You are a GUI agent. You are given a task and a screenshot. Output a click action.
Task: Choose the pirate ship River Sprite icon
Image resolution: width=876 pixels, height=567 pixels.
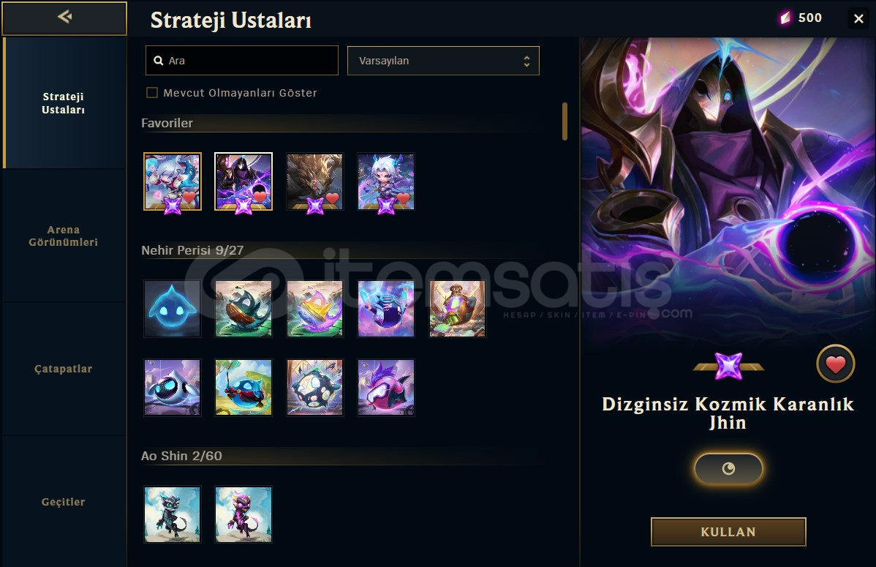pyautogui.click(x=243, y=309)
